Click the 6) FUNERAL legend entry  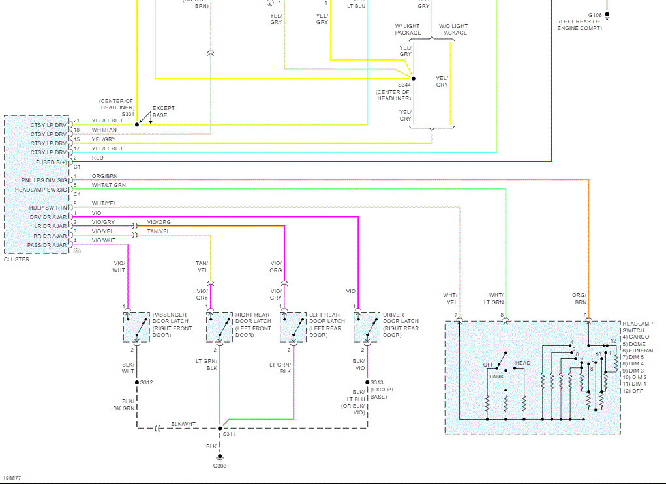639,350
